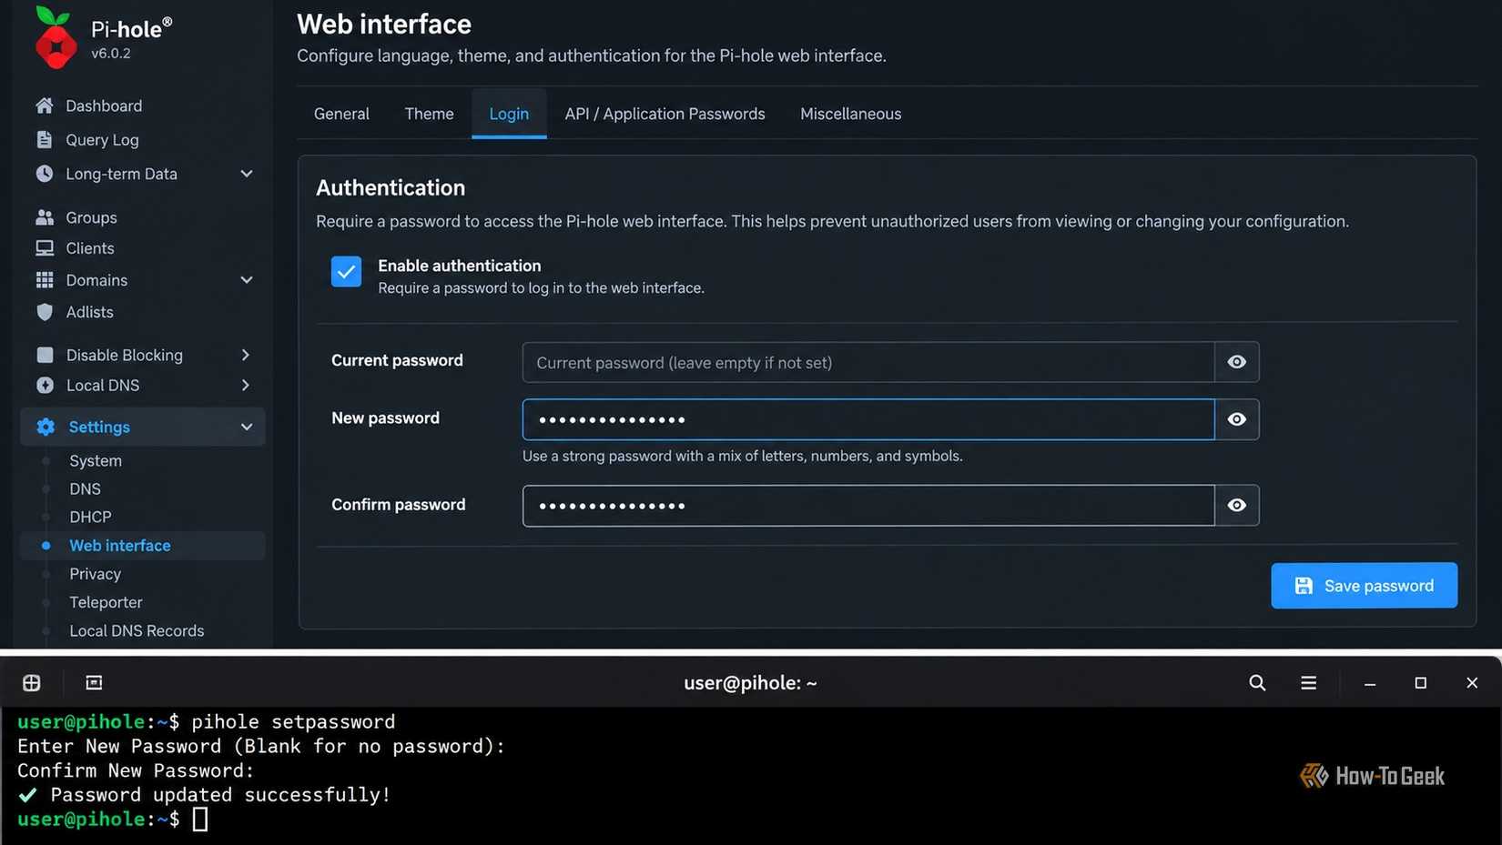
Task: Expand the Disable Blocking submenu arrow
Action: coord(246,355)
